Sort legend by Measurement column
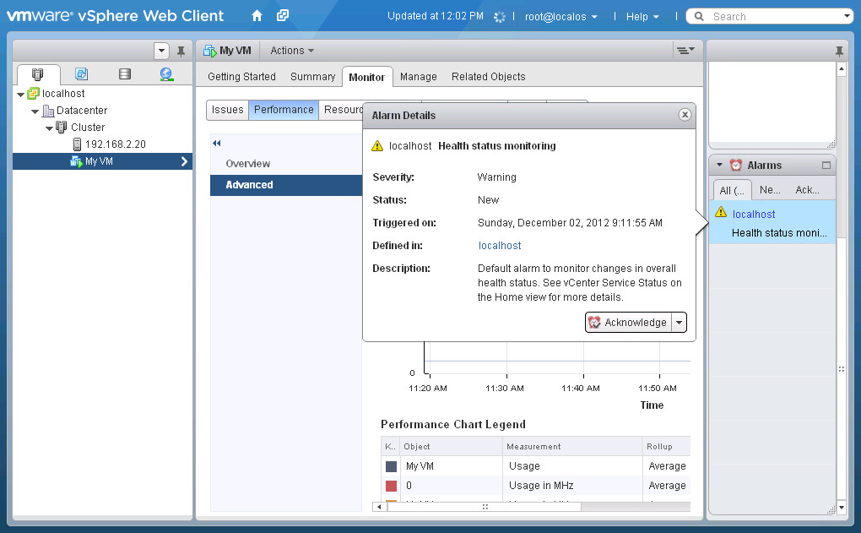861x533 pixels. (571, 447)
